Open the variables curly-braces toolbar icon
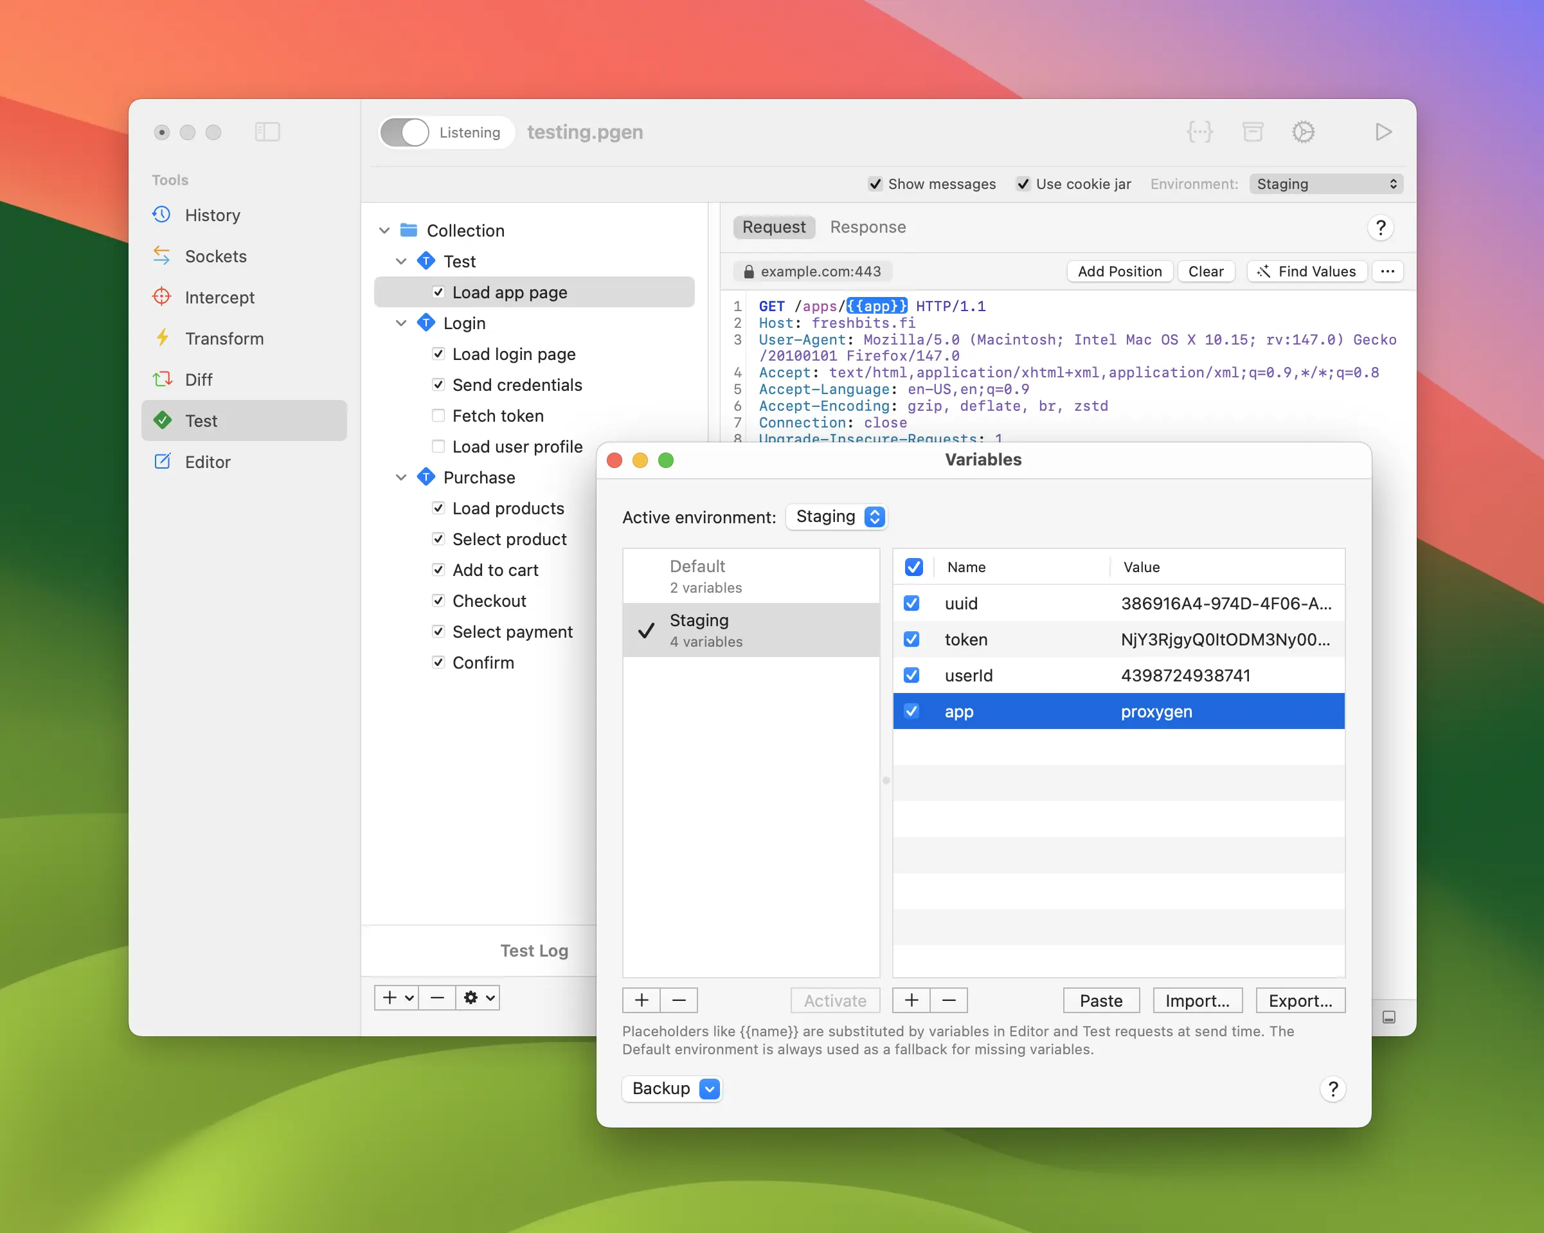Viewport: 1544px width, 1233px height. point(1199,132)
